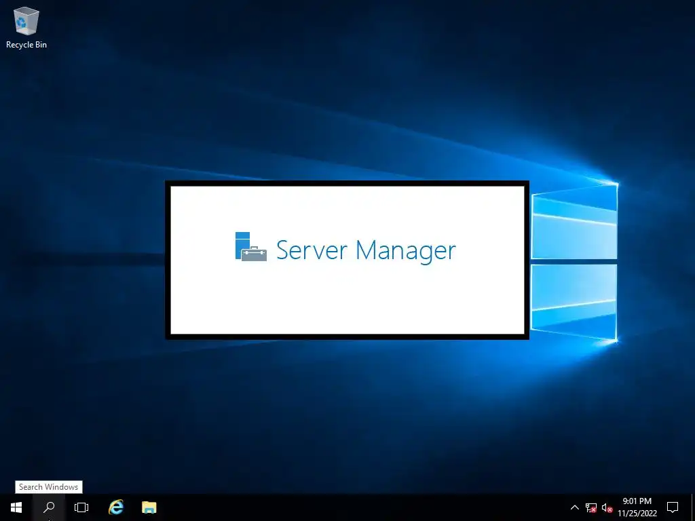Open the Windows Start menu
The height and width of the screenshot is (521, 695).
point(16,507)
